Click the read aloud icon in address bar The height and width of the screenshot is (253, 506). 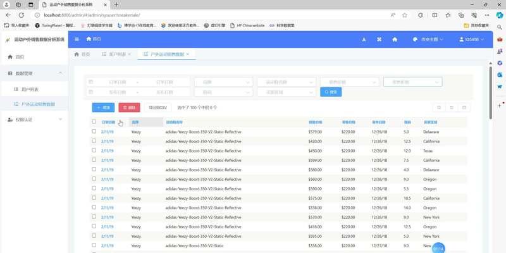point(393,15)
